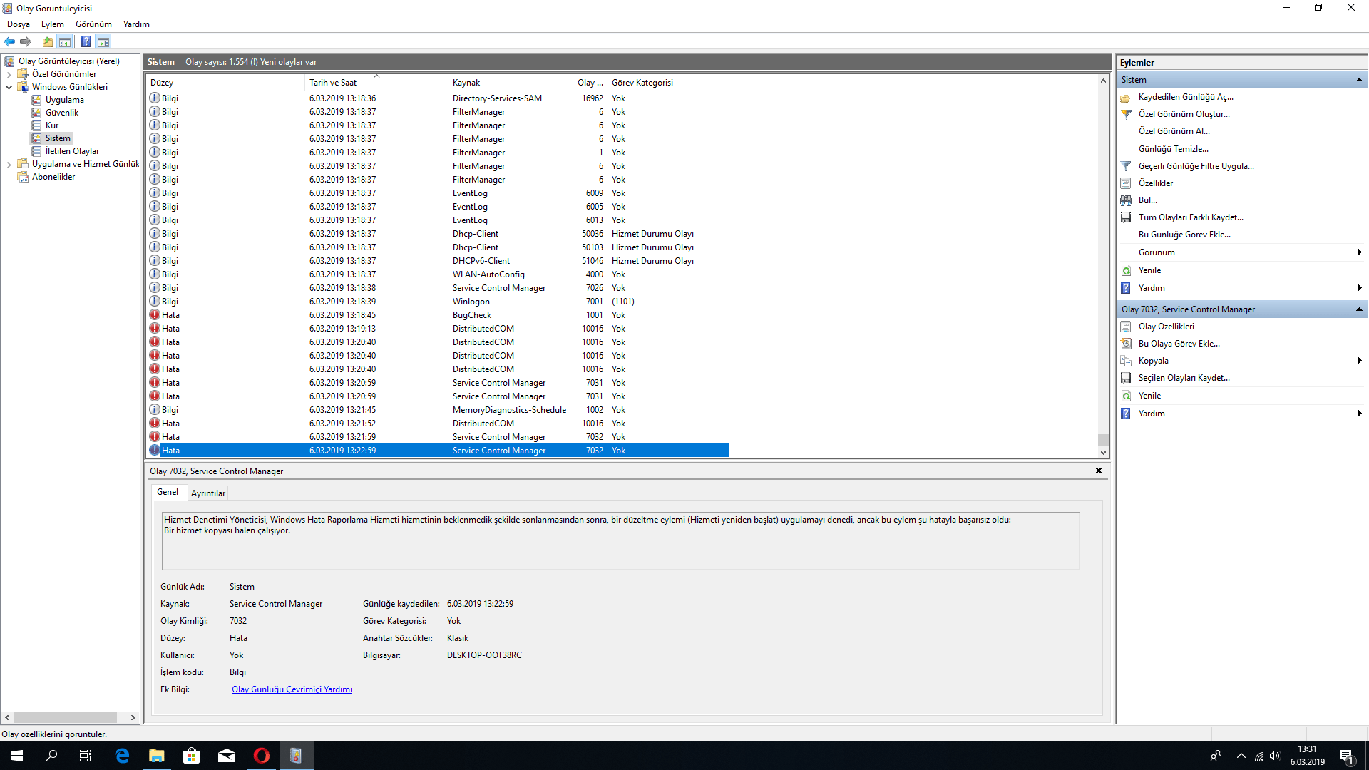1369x770 pixels.
Task: Select the Güvenlik log in the tree
Action: [x=62, y=113]
